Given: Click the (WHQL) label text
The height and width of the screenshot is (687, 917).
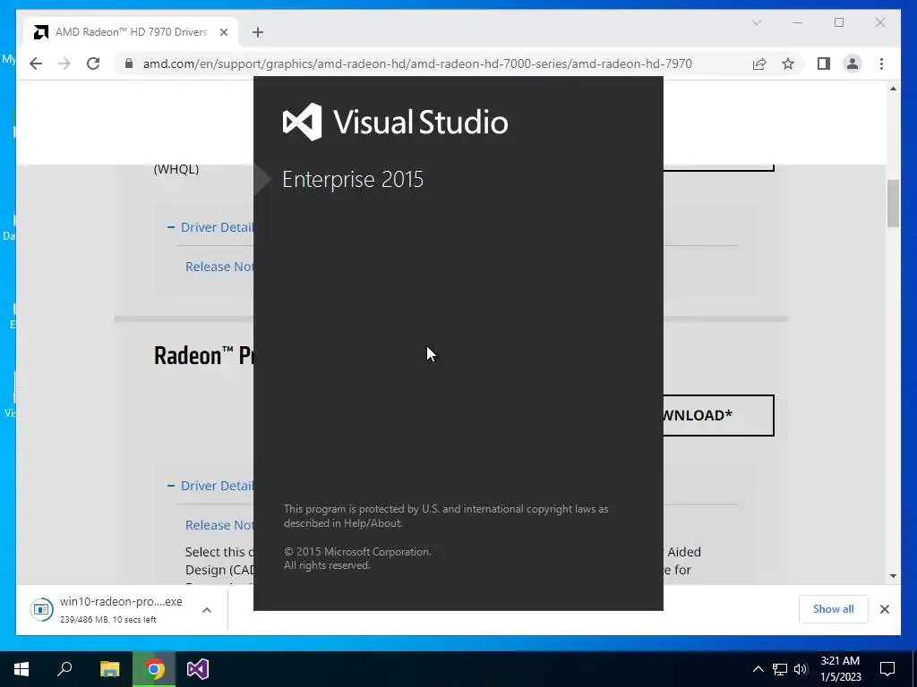Looking at the screenshot, I should [x=176, y=169].
